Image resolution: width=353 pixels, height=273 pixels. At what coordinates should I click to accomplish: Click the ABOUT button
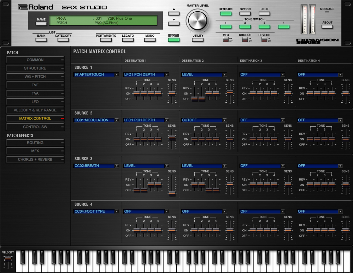(327, 26)
